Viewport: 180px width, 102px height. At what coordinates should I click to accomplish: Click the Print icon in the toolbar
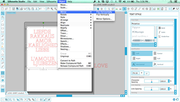tap(21, 9)
